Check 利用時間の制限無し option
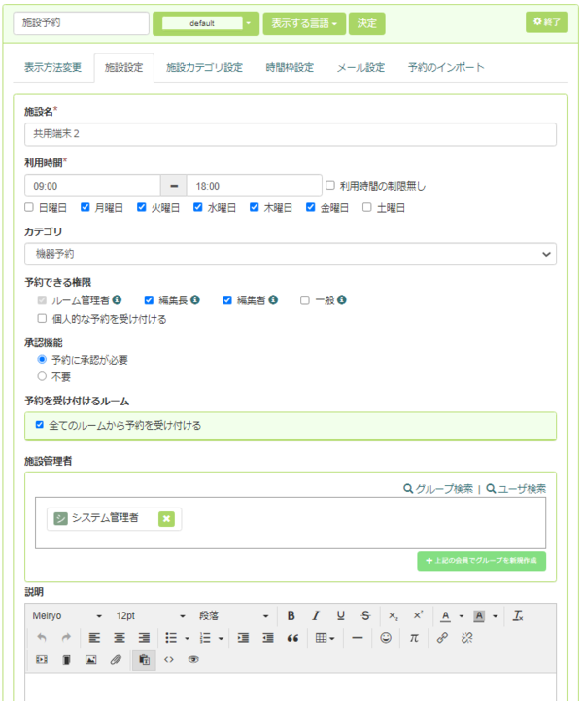 tap(330, 185)
